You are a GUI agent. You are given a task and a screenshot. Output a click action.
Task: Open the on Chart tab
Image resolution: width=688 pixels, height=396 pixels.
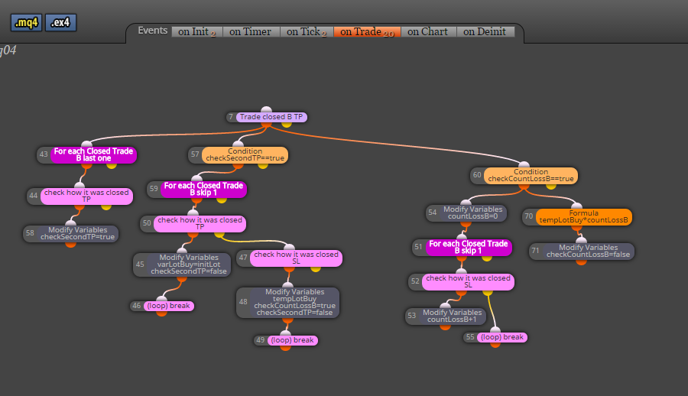click(428, 31)
